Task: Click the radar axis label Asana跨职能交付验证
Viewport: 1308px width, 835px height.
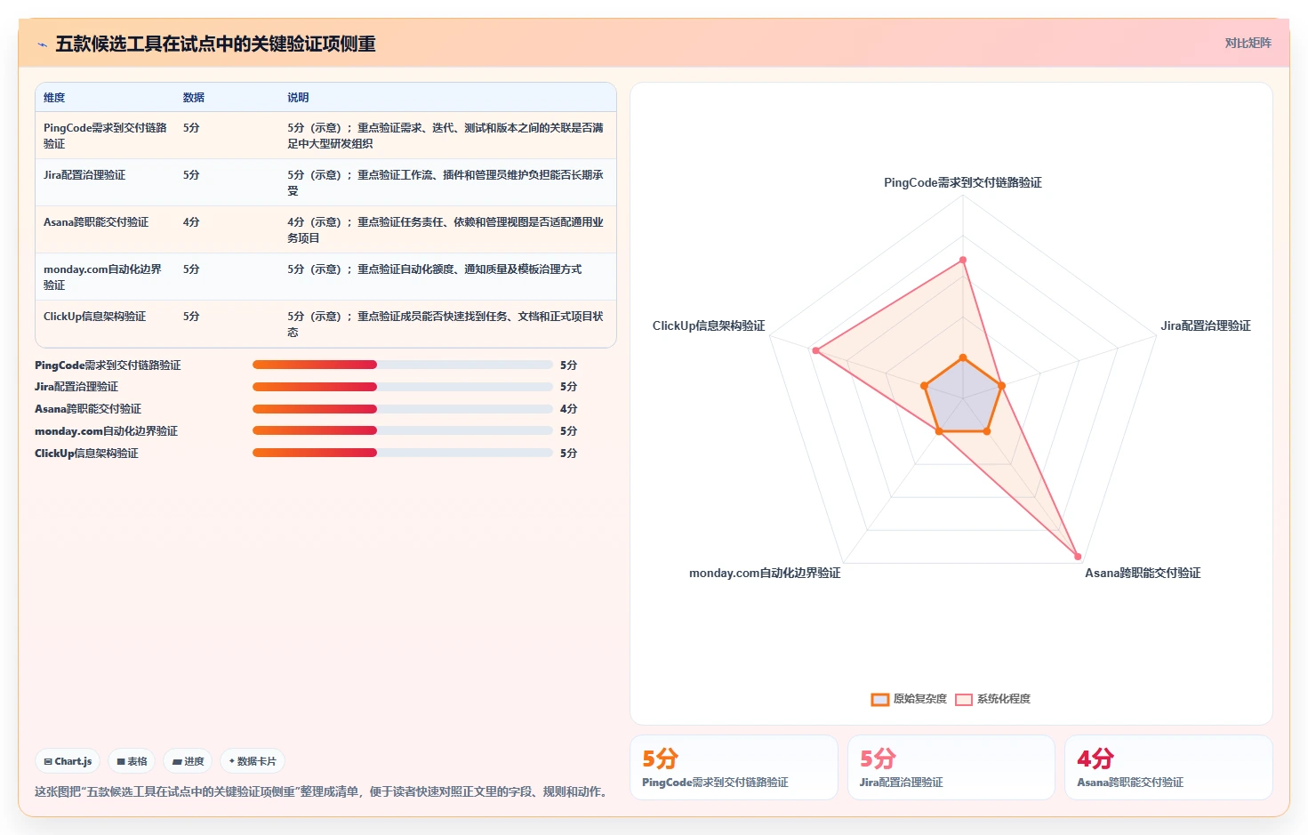Action: point(1143,573)
